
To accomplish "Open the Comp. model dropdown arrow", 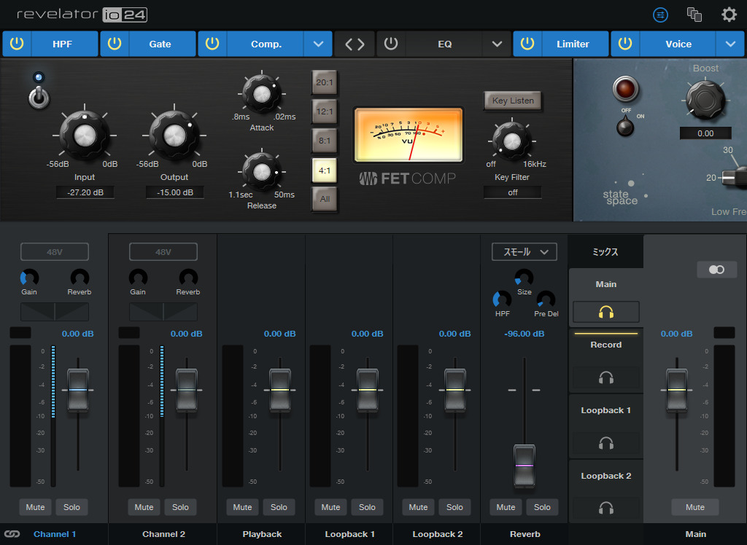I will 318,44.
